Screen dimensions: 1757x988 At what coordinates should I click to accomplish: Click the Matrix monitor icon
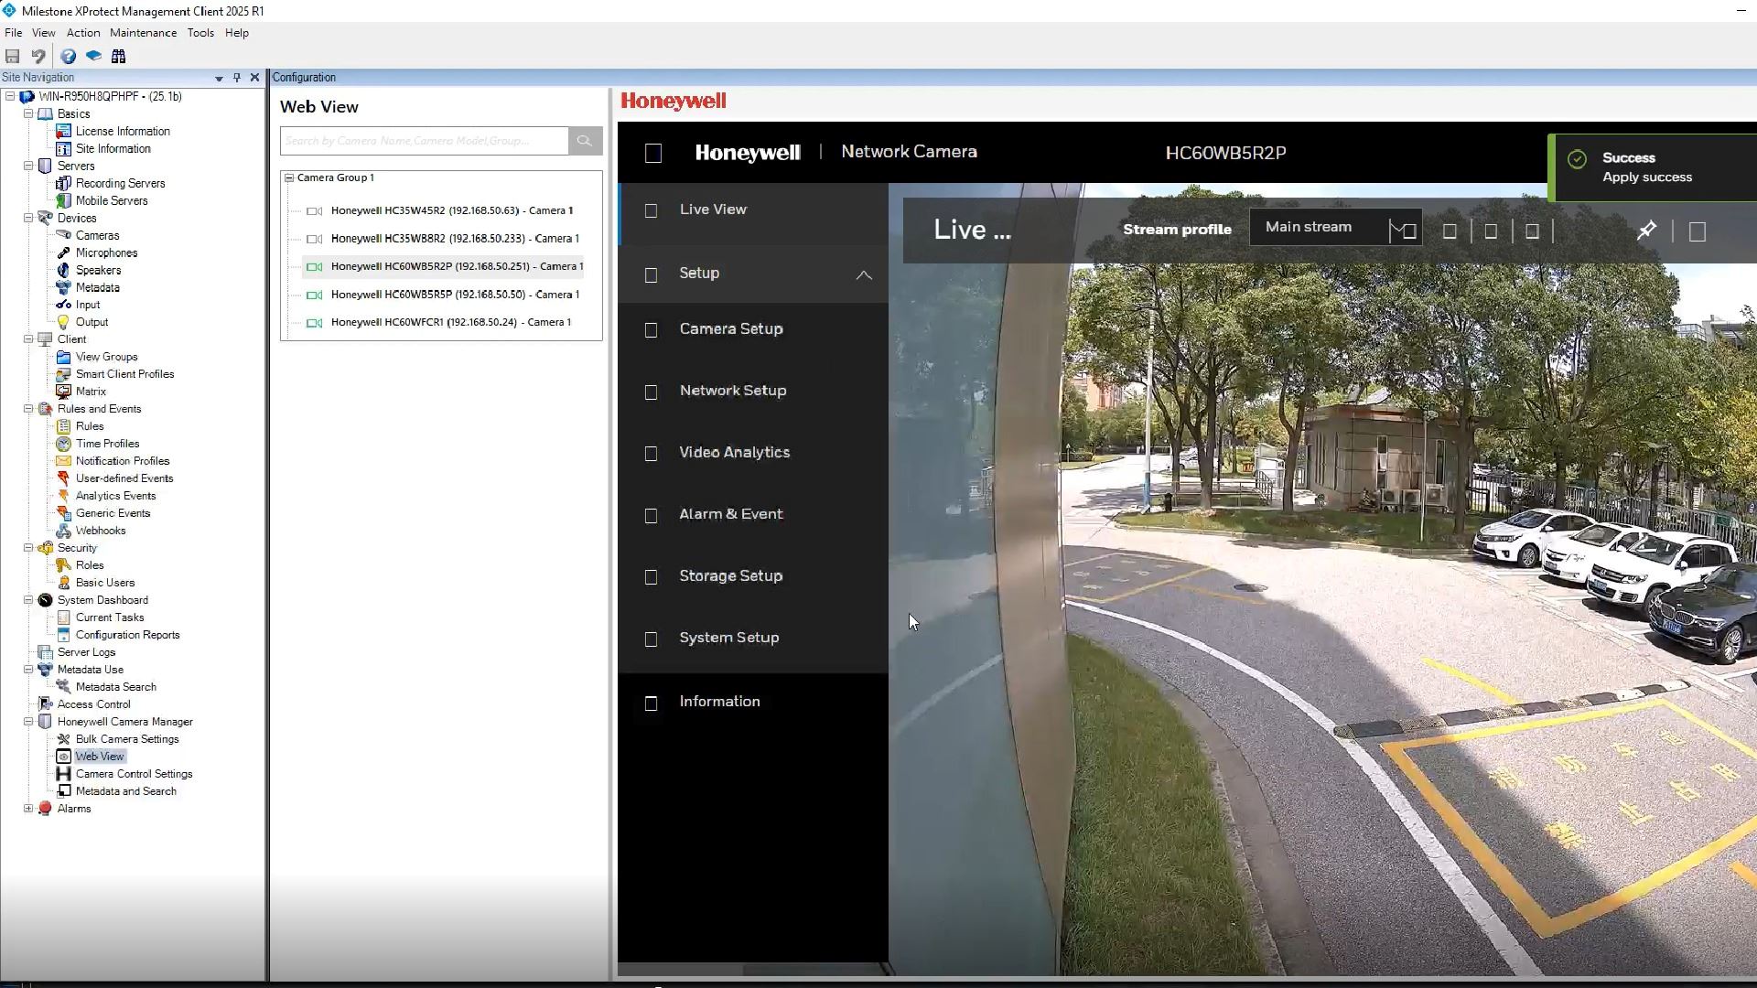(x=63, y=392)
